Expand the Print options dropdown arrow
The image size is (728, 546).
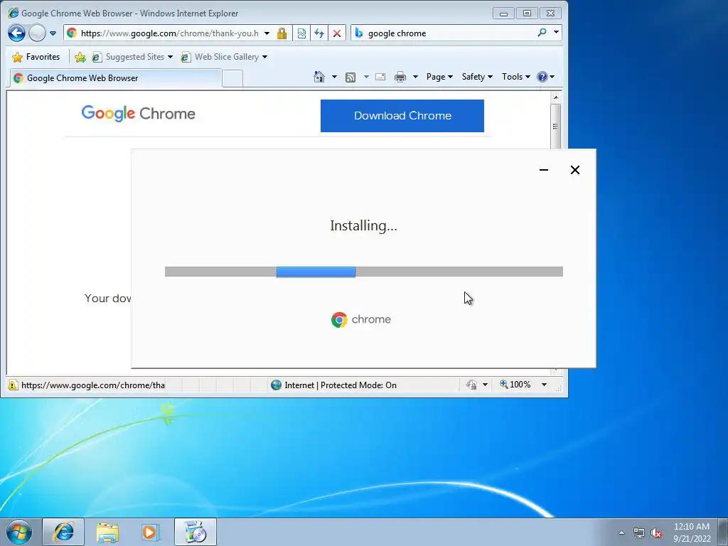click(x=415, y=77)
